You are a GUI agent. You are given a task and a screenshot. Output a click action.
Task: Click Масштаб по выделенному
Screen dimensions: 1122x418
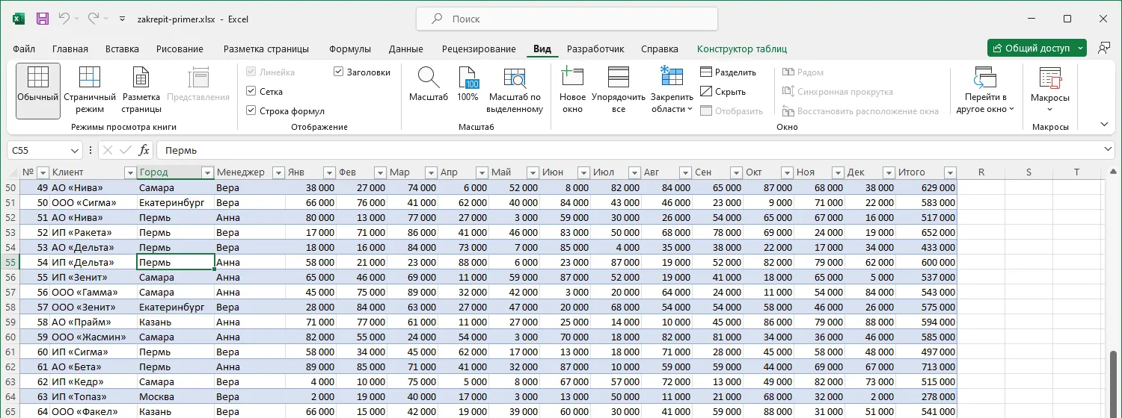[x=515, y=91]
